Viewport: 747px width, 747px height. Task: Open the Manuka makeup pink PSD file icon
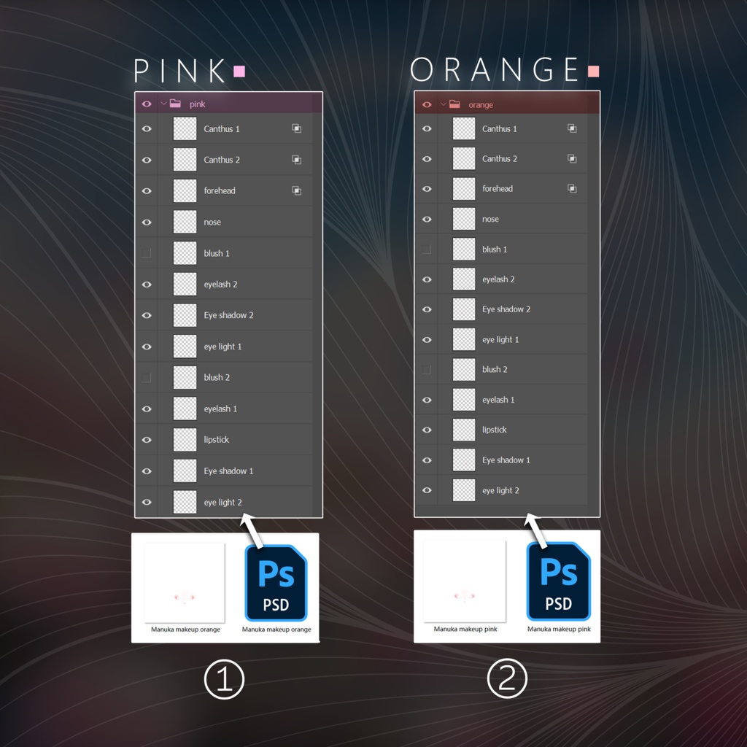tap(558, 581)
